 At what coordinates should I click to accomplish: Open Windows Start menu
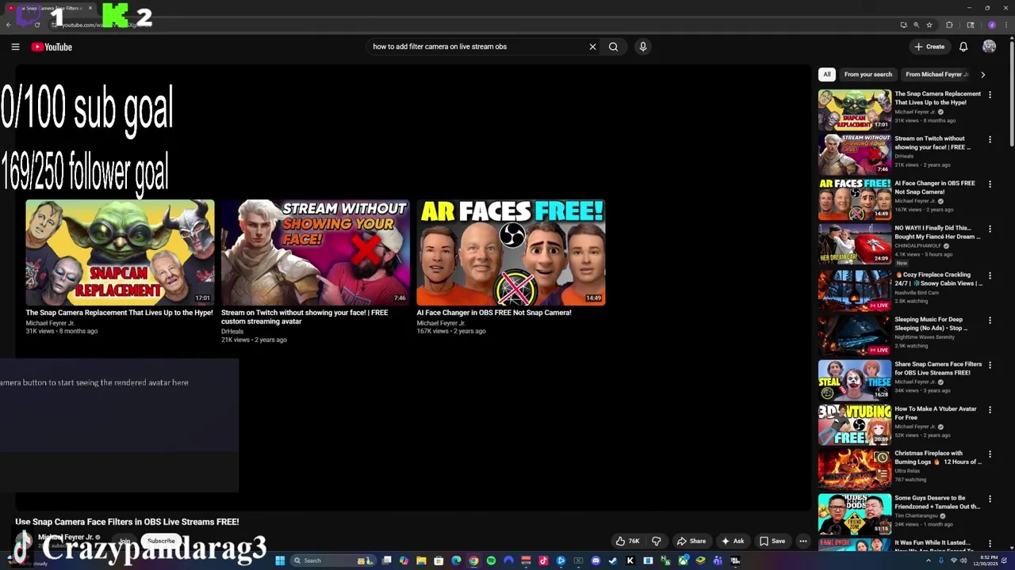280,560
